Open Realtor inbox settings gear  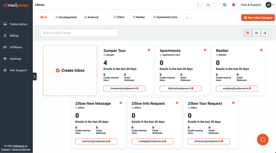coord(261,50)
